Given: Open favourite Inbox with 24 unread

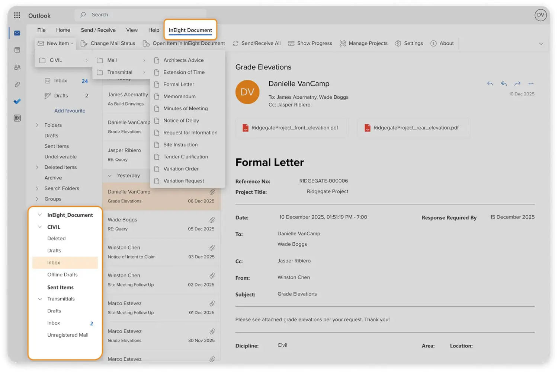Looking at the screenshot, I should [x=65, y=81].
